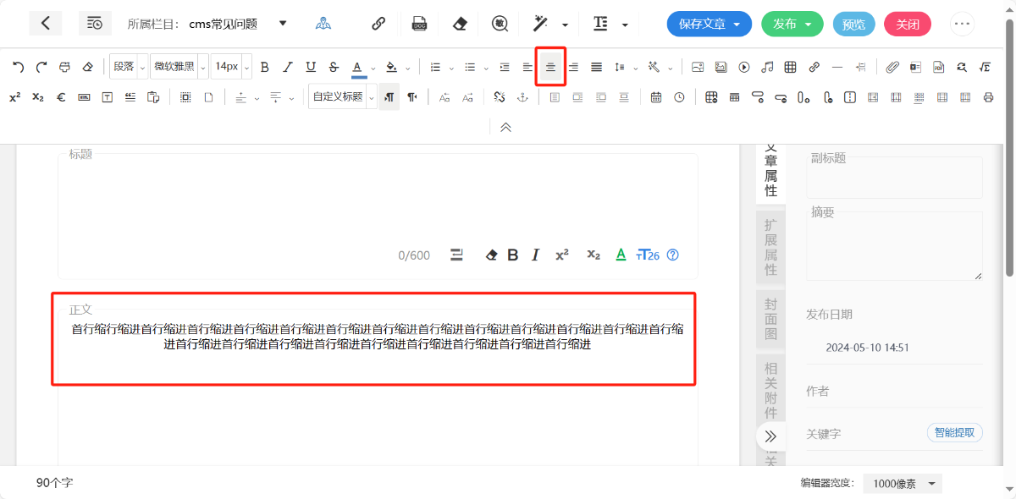Image resolution: width=1016 pixels, height=499 pixels.
Task: Click the attachment paperclip icon
Action: (892, 67)
